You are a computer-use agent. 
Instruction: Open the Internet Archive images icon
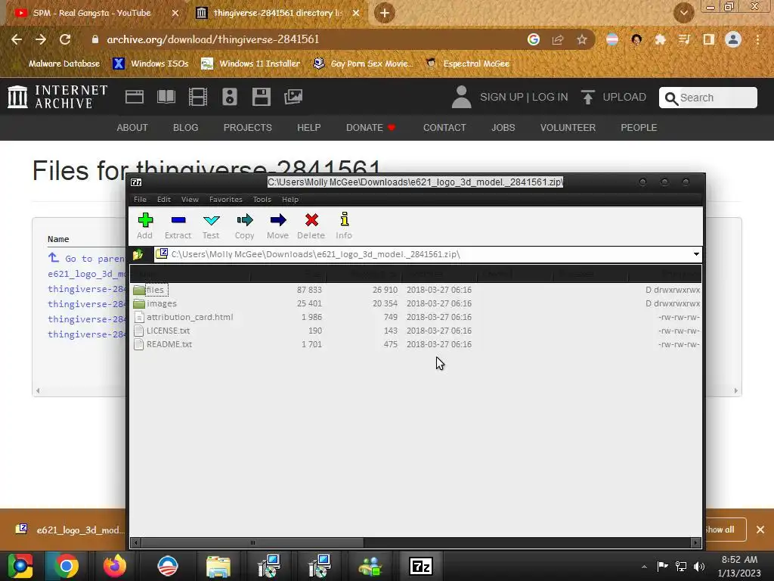[x=293, y=97]
